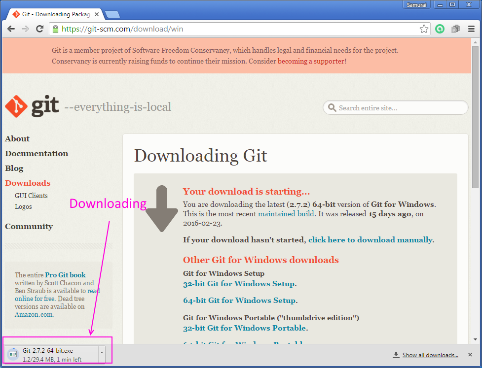Close the downloads bar
The height and width of the screenshot is (368, 482).
[x=470, y=355]
